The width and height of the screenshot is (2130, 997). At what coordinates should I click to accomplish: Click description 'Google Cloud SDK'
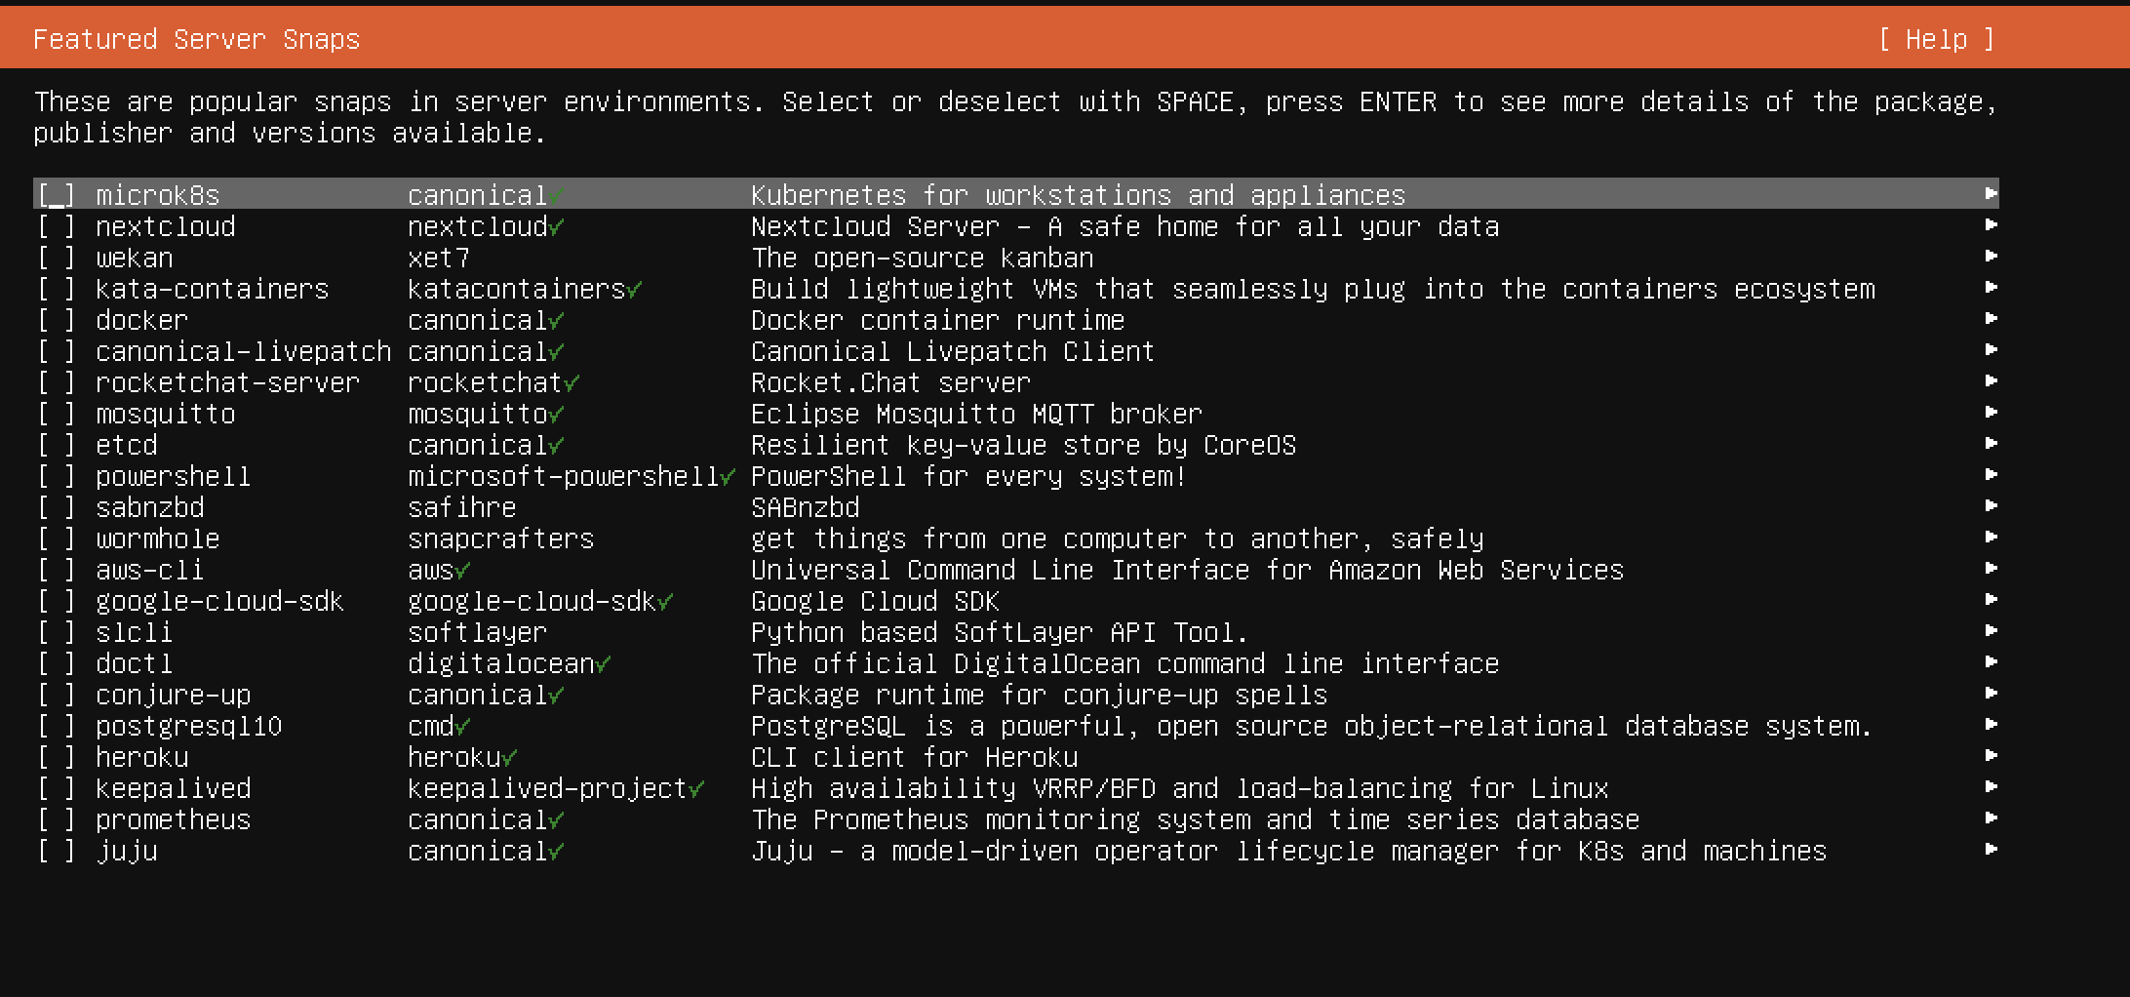875,601
